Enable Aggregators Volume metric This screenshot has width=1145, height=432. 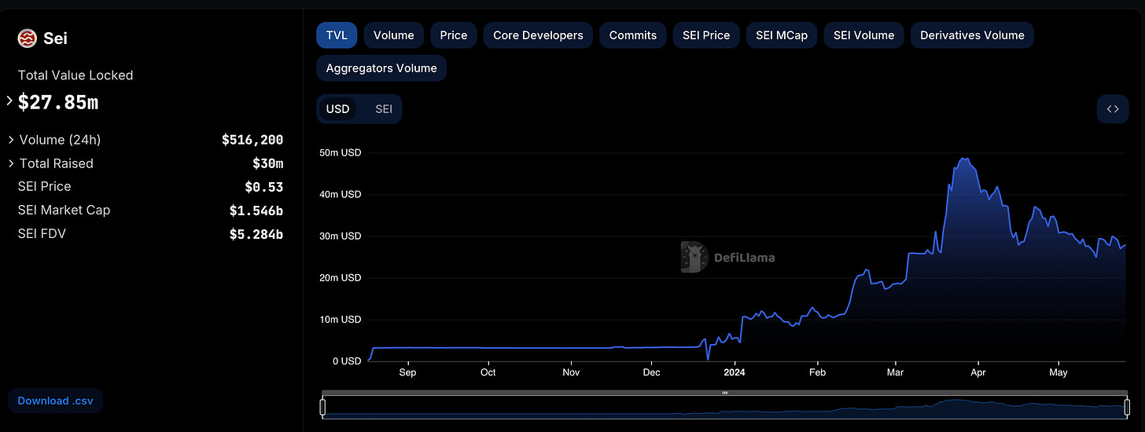tap(381, 68)
